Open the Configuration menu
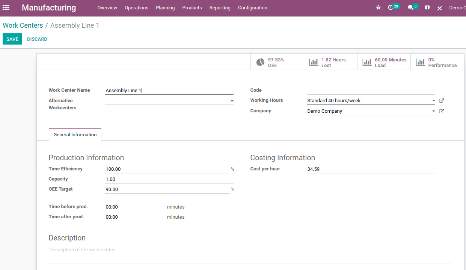Screen dimensions: 466x270 tap(253, 8)
